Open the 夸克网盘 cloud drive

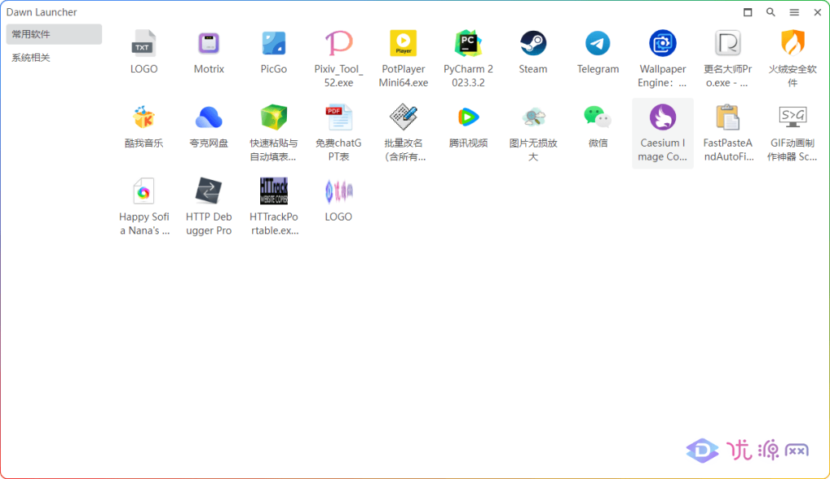(x=208, y=118)
